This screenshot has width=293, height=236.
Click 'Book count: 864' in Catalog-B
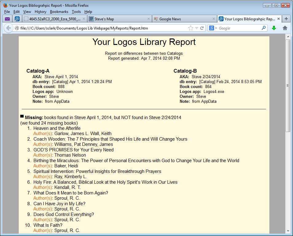pos(195,87)
